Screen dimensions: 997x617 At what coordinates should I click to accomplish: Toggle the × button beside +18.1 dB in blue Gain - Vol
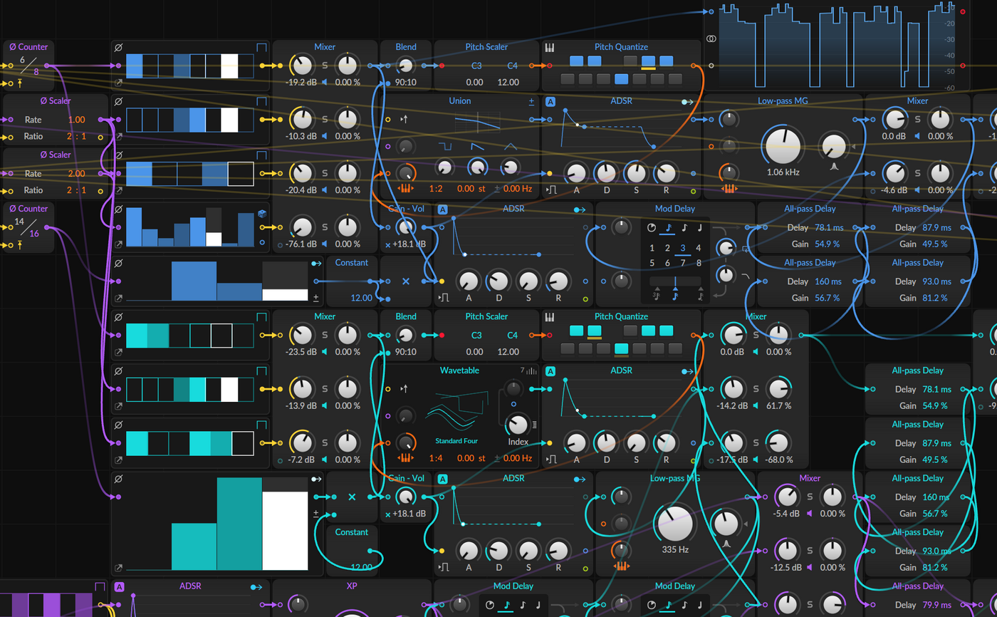tap(388, 244)
